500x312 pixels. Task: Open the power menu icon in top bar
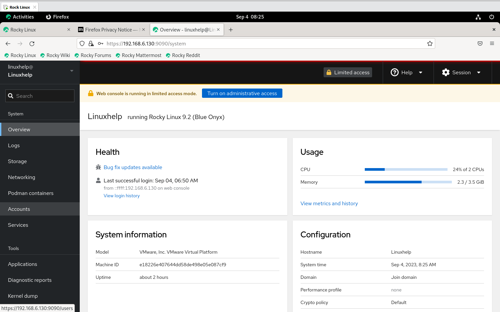tap(492, 17)
